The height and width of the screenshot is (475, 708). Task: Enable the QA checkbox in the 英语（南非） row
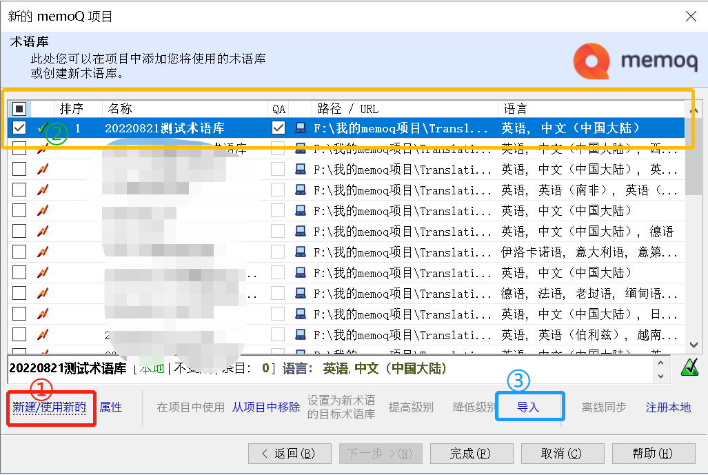(x=278, y=190)
